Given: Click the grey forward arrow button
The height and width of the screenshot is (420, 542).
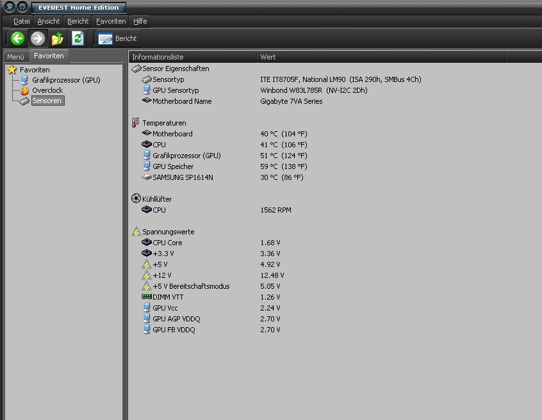Looking at the screenshot, I should click(x=37, y=38).
